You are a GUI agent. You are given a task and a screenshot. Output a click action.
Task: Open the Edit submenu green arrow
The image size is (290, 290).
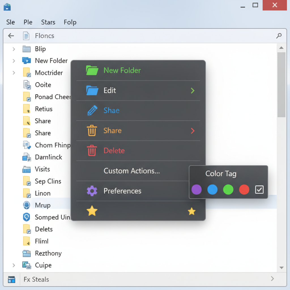pos(193,91)
